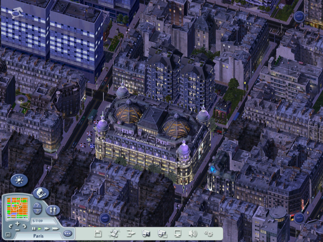
Task: Rotate the view clockwise
Action: [x=24, y=226]
